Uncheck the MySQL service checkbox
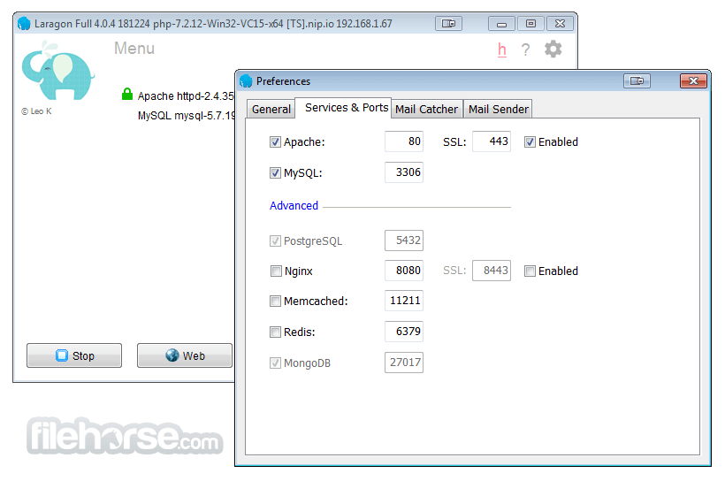 275,173
